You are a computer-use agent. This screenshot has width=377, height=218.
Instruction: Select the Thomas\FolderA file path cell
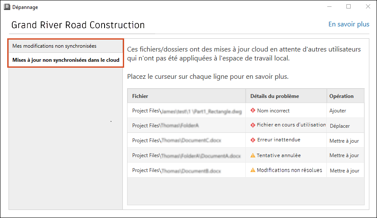[186, 126]
